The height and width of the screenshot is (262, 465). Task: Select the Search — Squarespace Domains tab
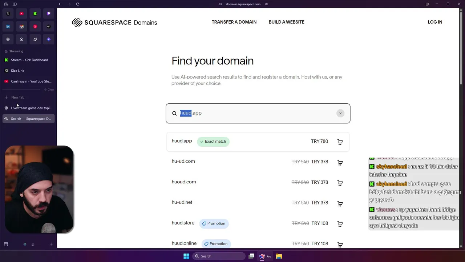29,119
